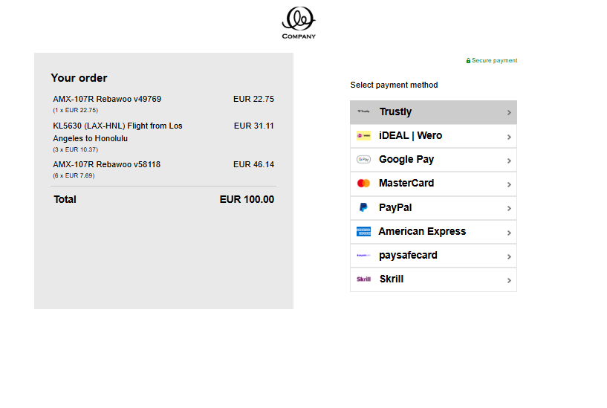Open the Google Pay row chevron
Image resolution: width=607 pixels, height=408 pixels.
click(509, 161)
